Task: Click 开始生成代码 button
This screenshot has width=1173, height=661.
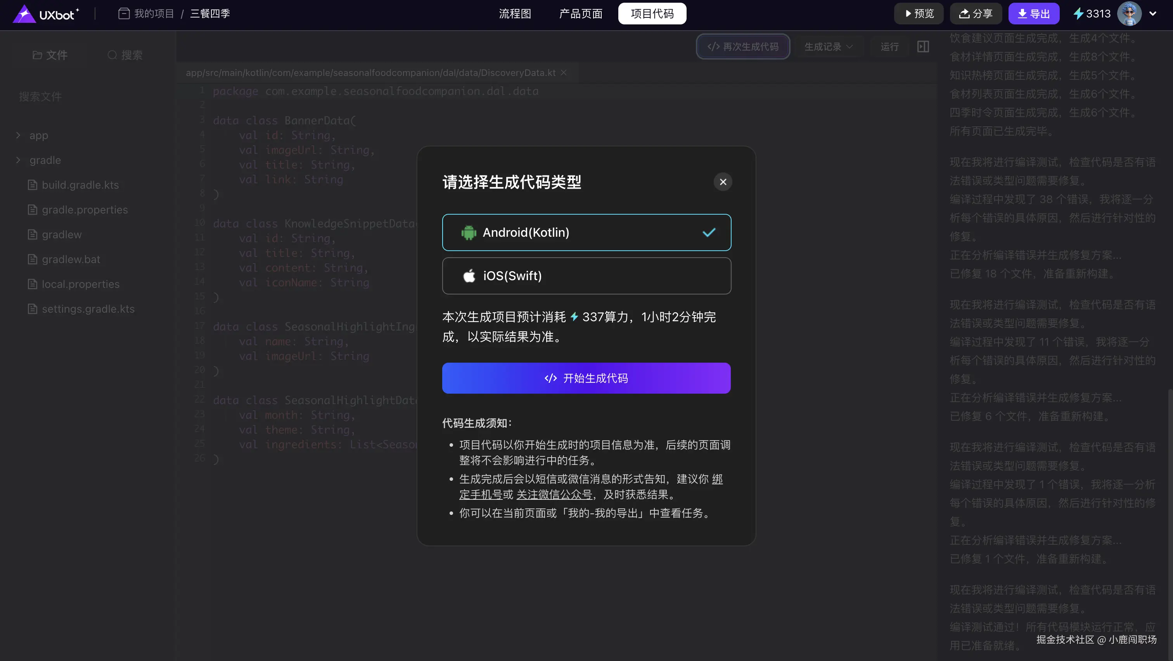Action: tap(586, 378)
